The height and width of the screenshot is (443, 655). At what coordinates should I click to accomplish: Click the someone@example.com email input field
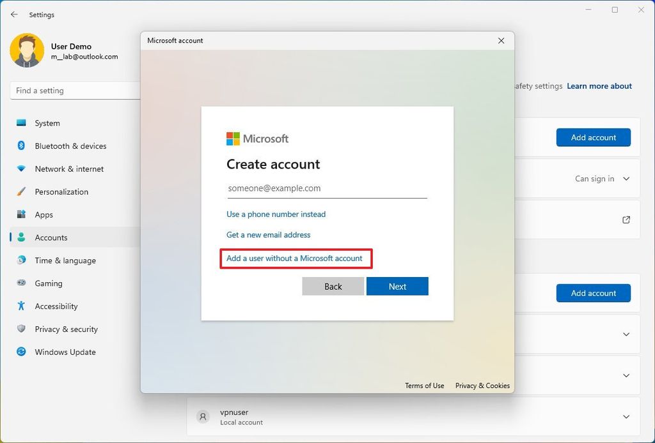[327, 188]
